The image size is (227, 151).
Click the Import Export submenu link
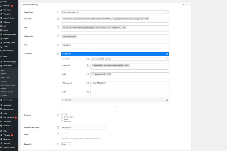click(5, 77)
